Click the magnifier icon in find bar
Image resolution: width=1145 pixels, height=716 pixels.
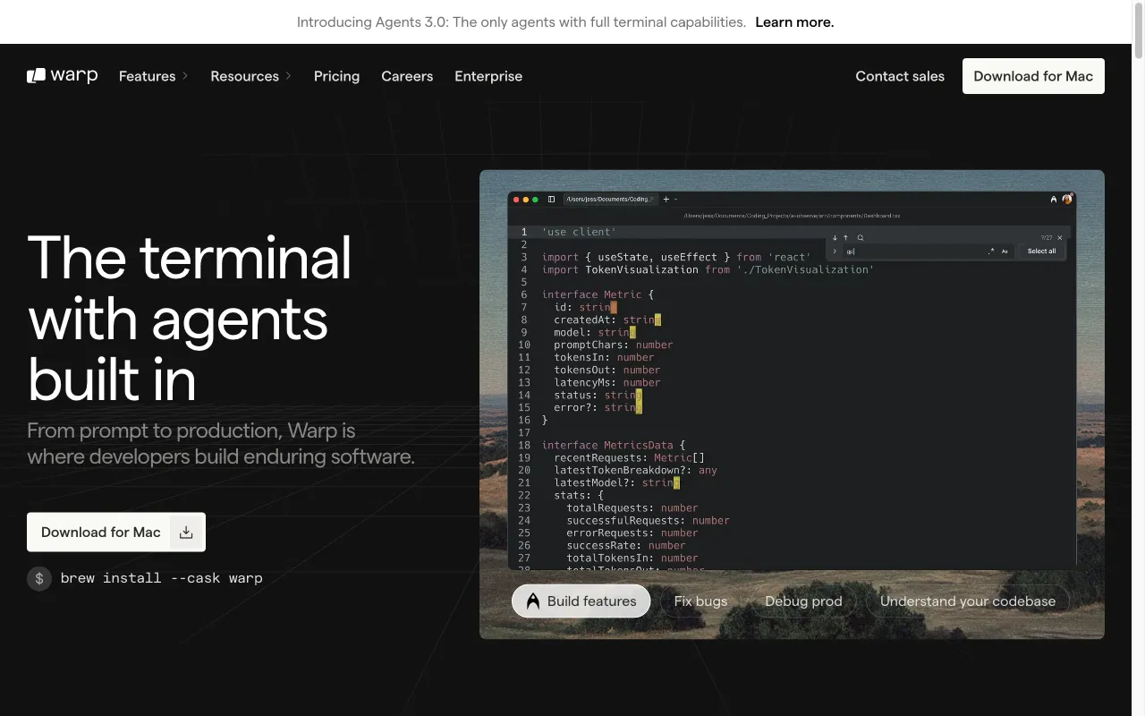pos(861,238)
